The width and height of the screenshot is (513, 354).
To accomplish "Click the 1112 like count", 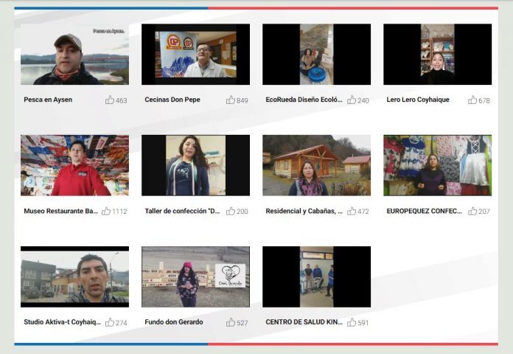I will click(119, 212).
